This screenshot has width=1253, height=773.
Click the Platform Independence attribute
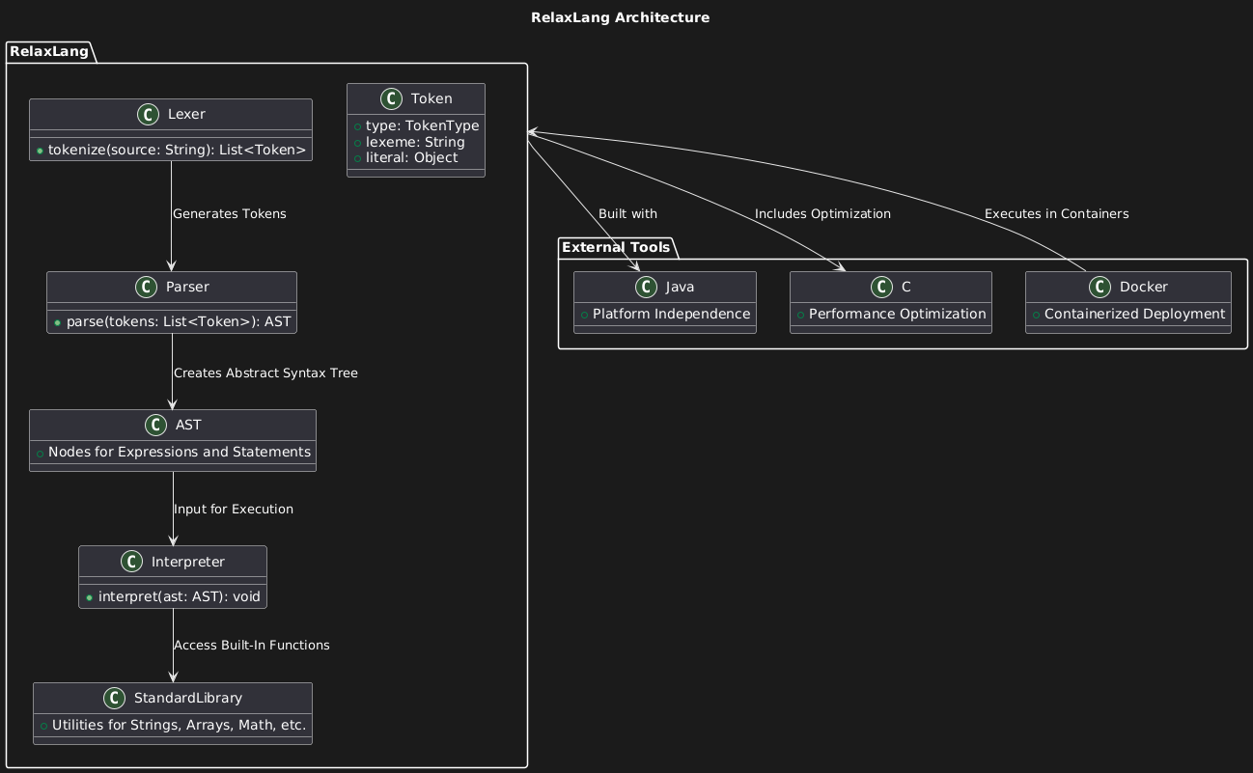(671, 314)
